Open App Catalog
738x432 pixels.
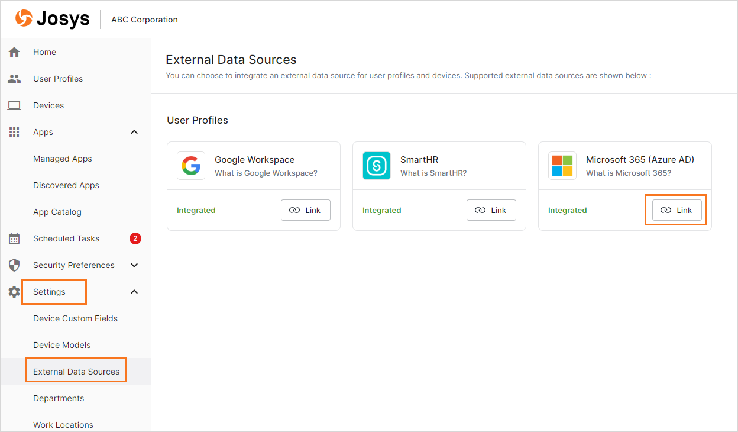coord(57,212)
